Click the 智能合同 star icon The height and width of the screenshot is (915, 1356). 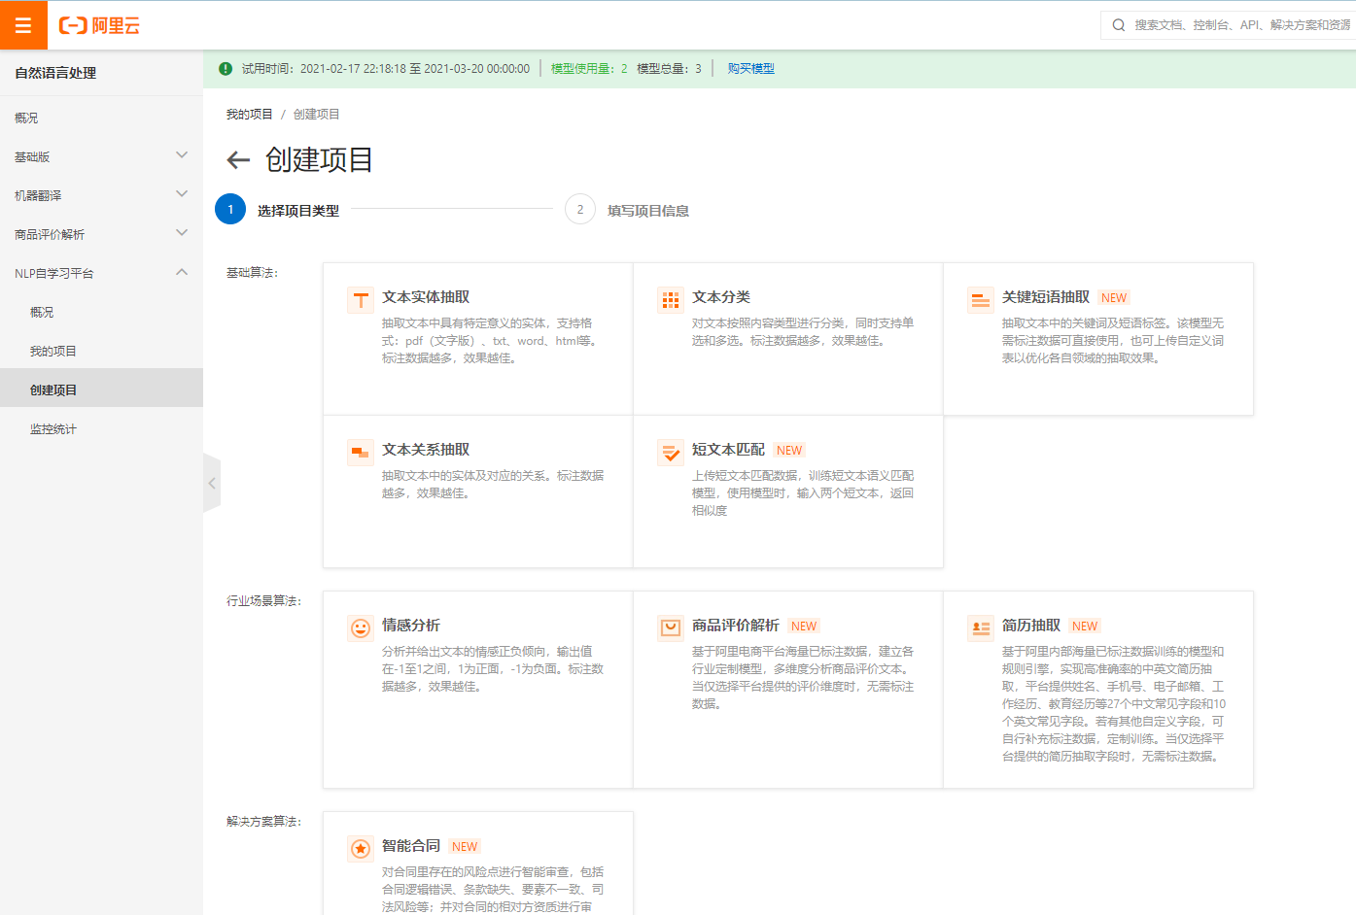[361, 849]
